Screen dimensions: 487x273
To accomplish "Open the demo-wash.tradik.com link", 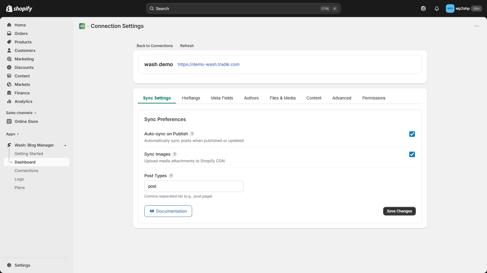I will click(x=208, y=64).
